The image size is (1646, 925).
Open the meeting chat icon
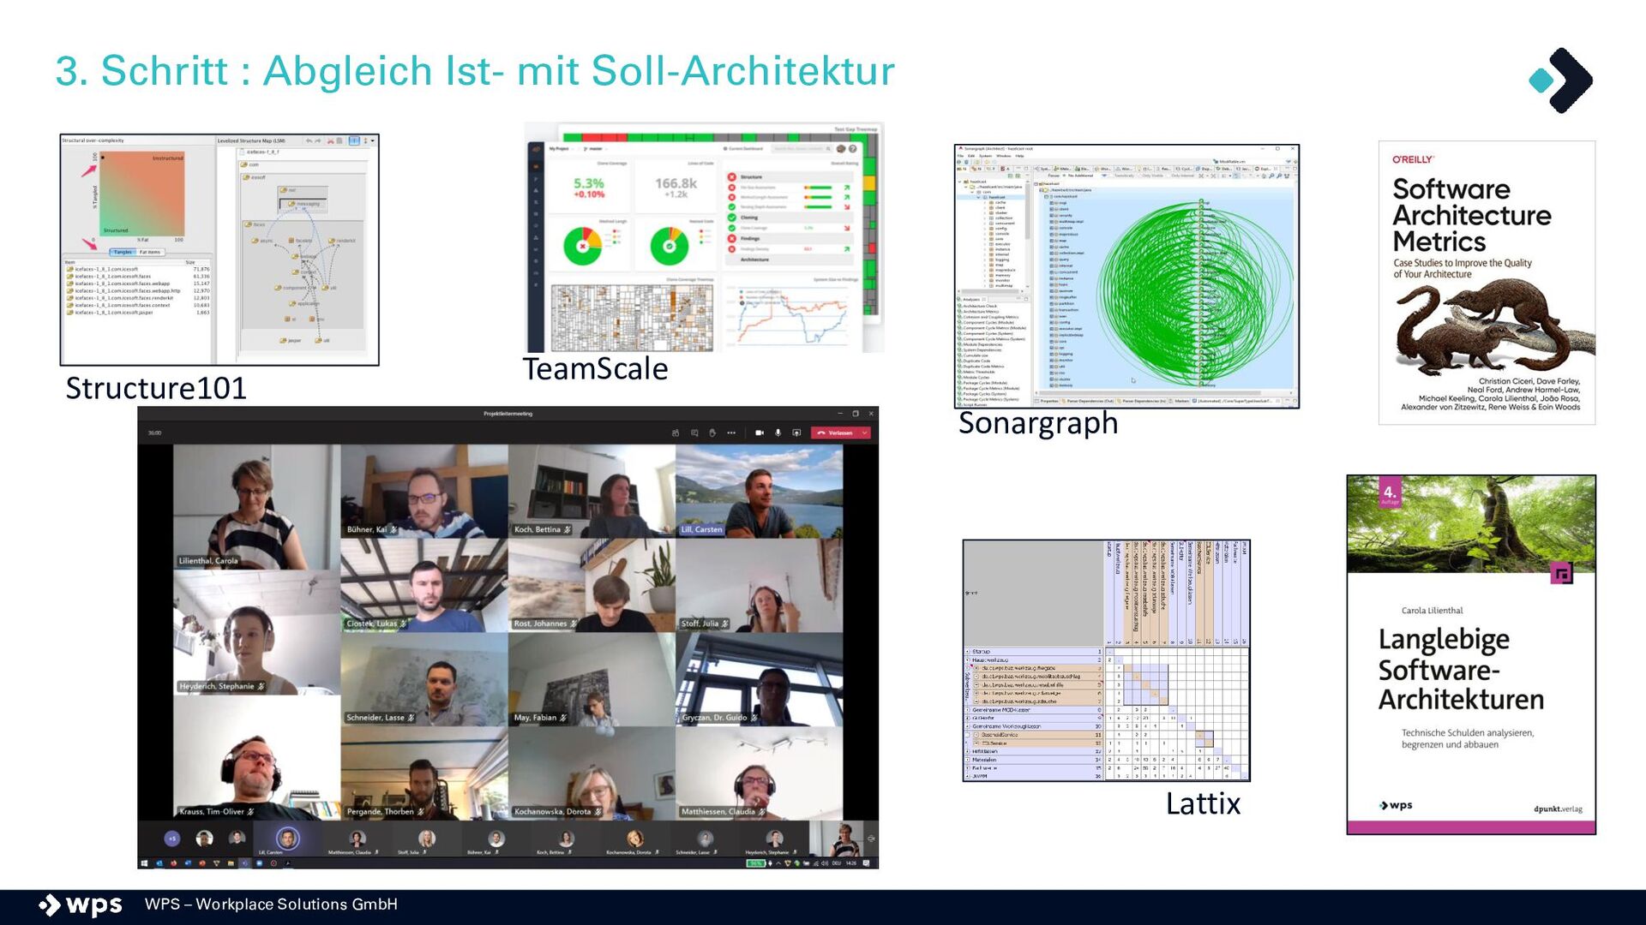point(694,433)
